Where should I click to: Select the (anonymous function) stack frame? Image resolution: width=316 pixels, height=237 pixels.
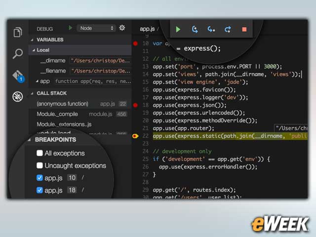pos(80,104)
